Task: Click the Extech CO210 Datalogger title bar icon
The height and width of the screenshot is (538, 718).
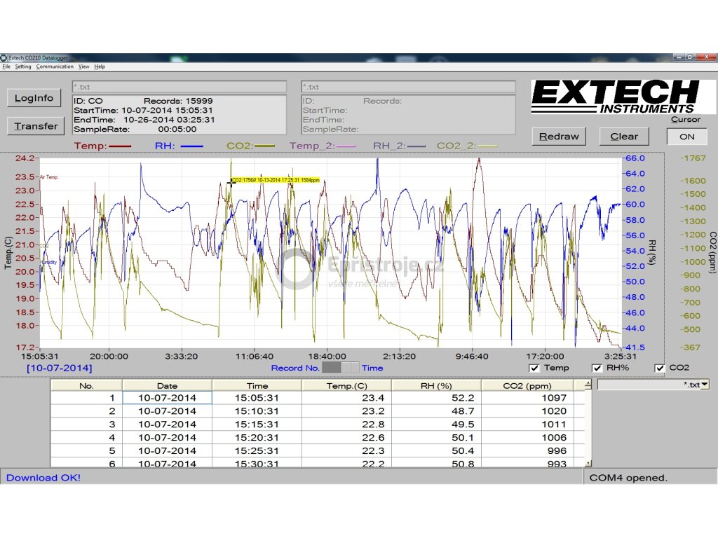Action: 4,57
